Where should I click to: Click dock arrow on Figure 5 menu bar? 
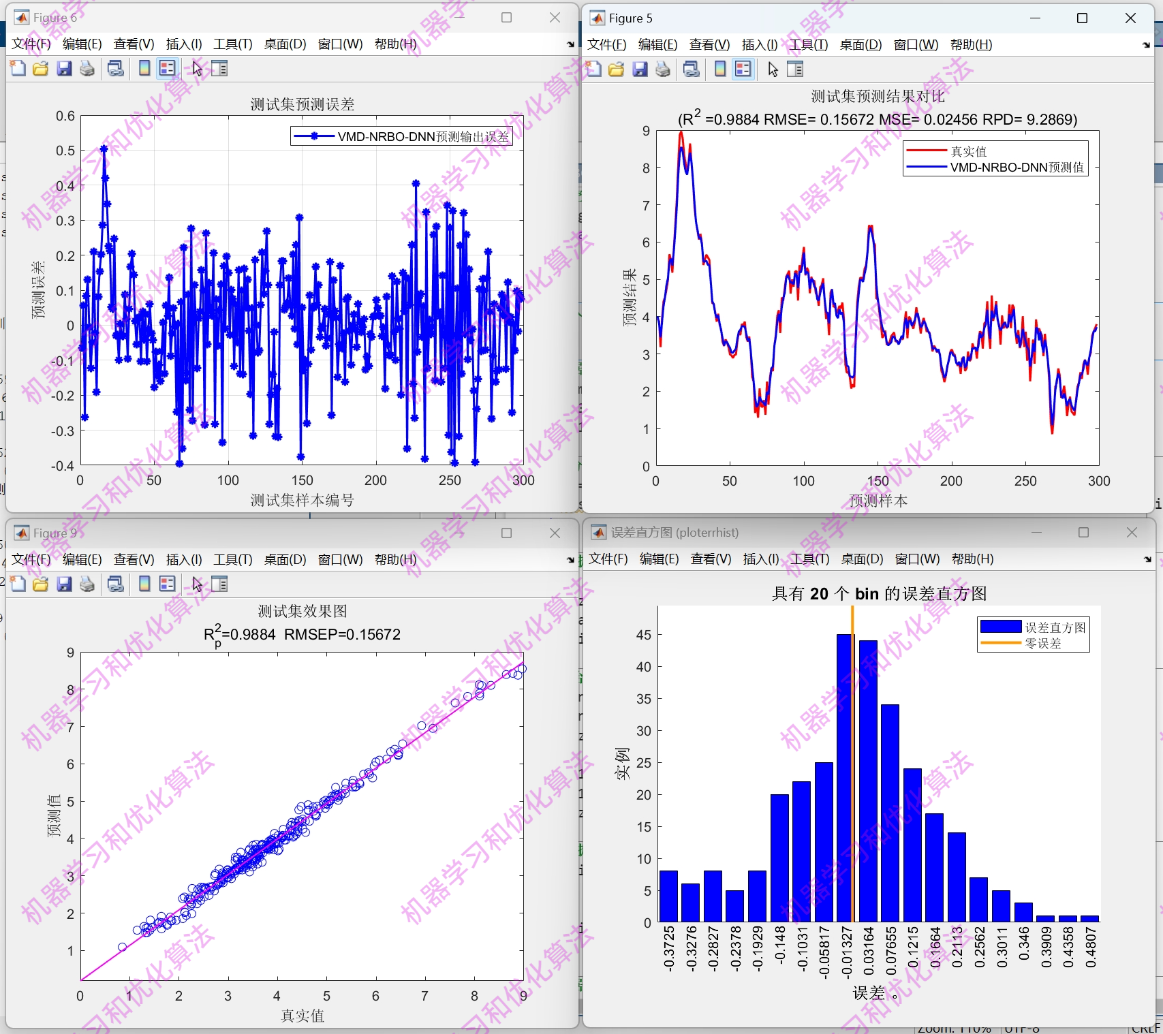point(1146,45)
